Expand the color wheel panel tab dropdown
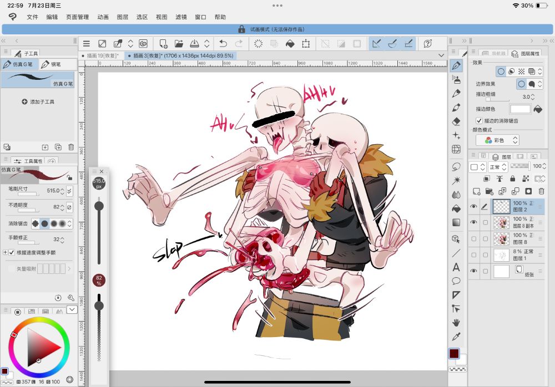Image resolution: width=555 pixels, height=387 pixels. [72, 309]
